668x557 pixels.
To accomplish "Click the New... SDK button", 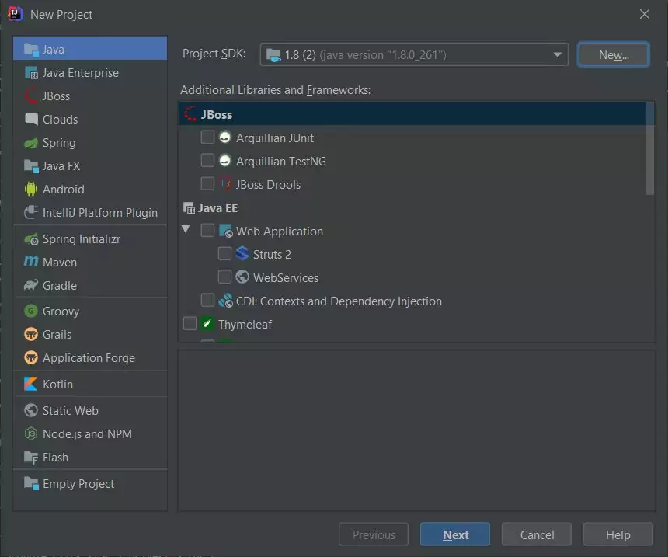I will [613, 54].
